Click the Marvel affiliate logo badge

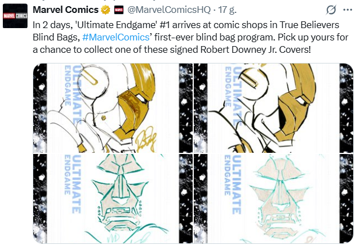119,10
